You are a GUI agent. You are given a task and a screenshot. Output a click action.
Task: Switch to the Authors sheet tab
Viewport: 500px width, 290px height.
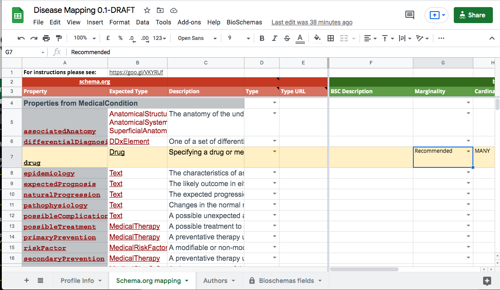click(x=216, y=280)
